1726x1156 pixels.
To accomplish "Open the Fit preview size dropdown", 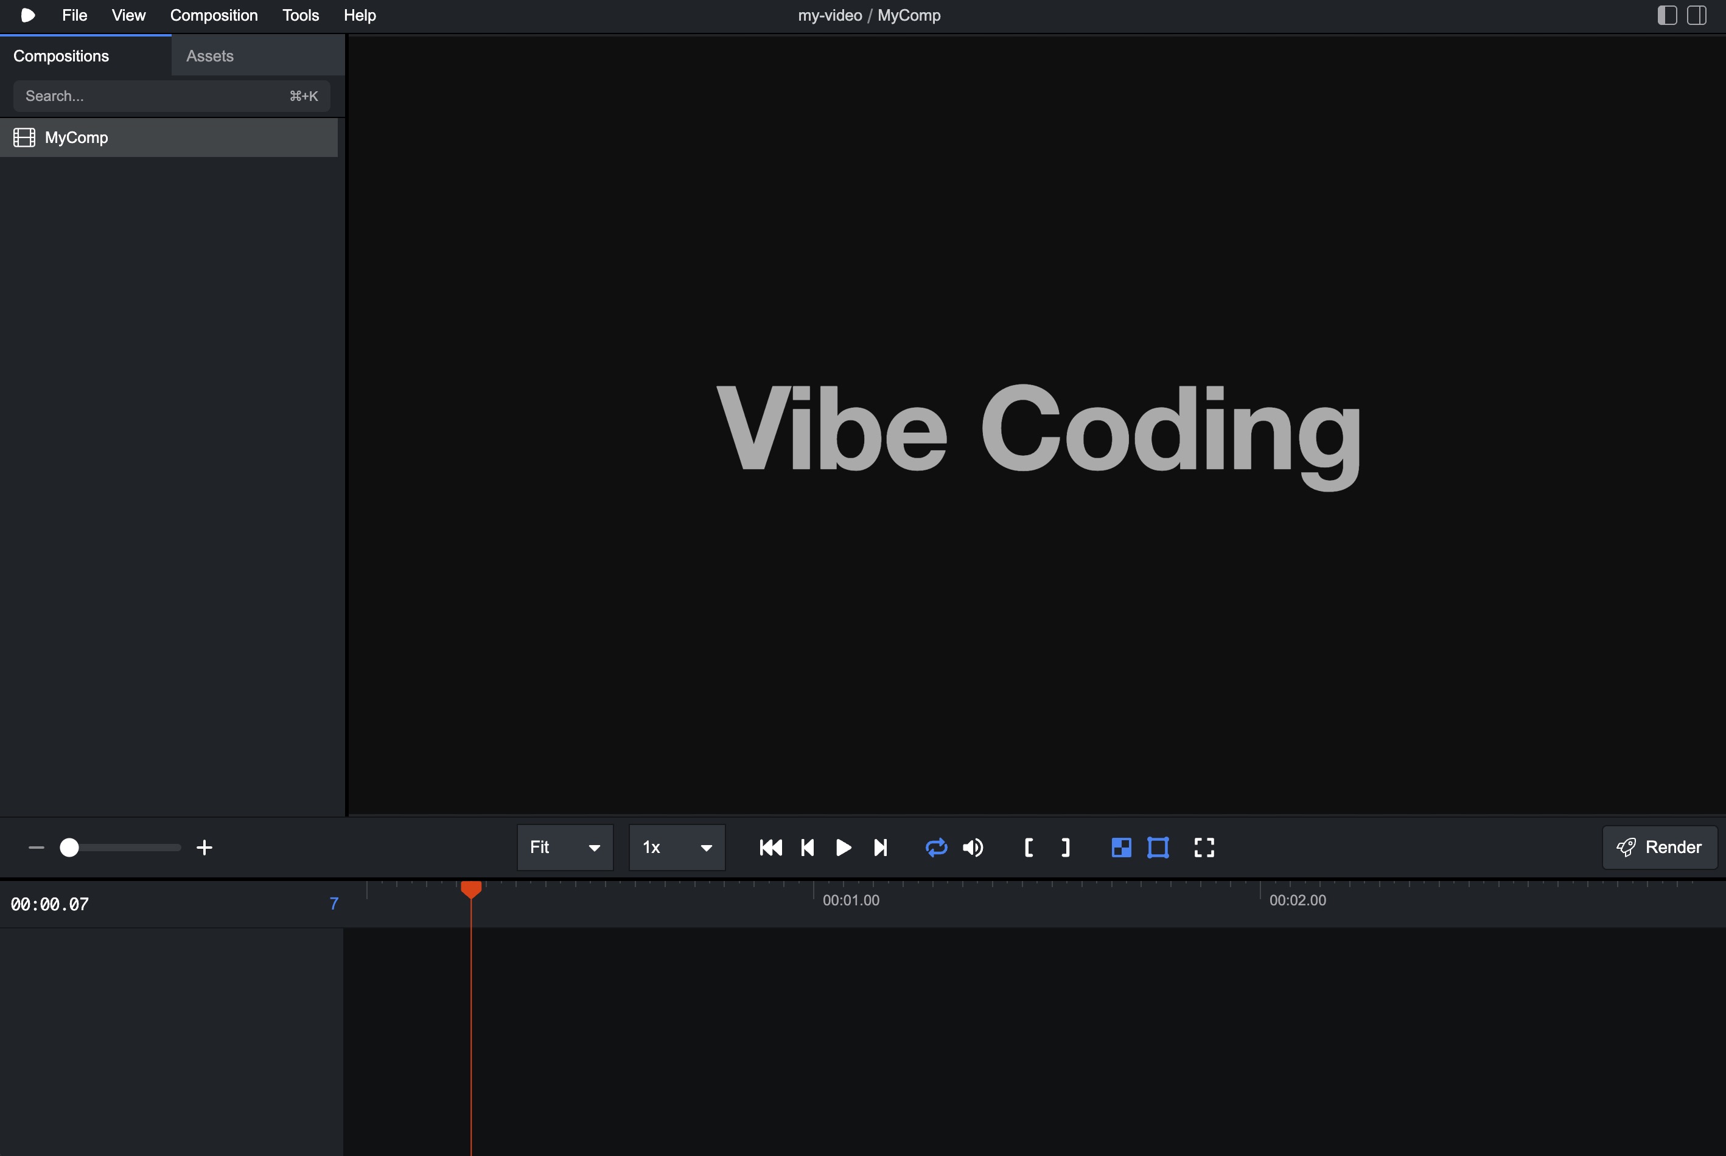I will (565, 848).
